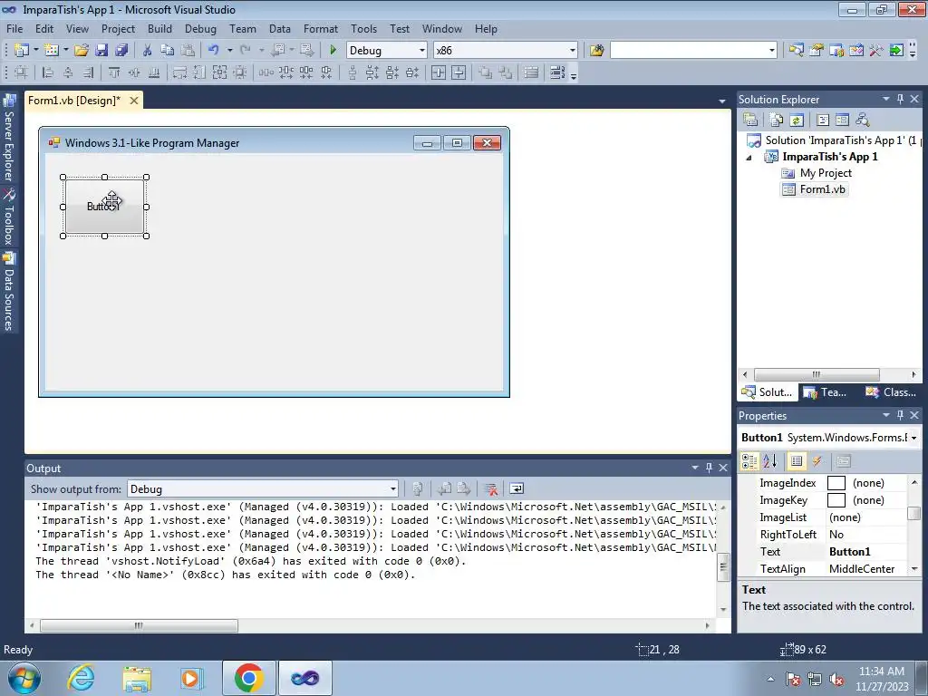Open the Build menu
The width and height of the screenshot is (928, 696).
(x=159, y=28)
